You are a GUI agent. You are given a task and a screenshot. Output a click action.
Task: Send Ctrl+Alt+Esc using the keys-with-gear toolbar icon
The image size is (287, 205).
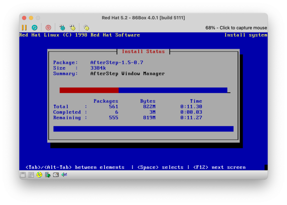(73, 28)
